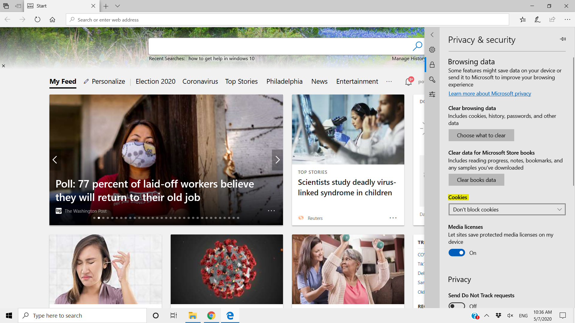Set tabs aside icon
This screenshot has height=323, width=575.
point(18,6)
